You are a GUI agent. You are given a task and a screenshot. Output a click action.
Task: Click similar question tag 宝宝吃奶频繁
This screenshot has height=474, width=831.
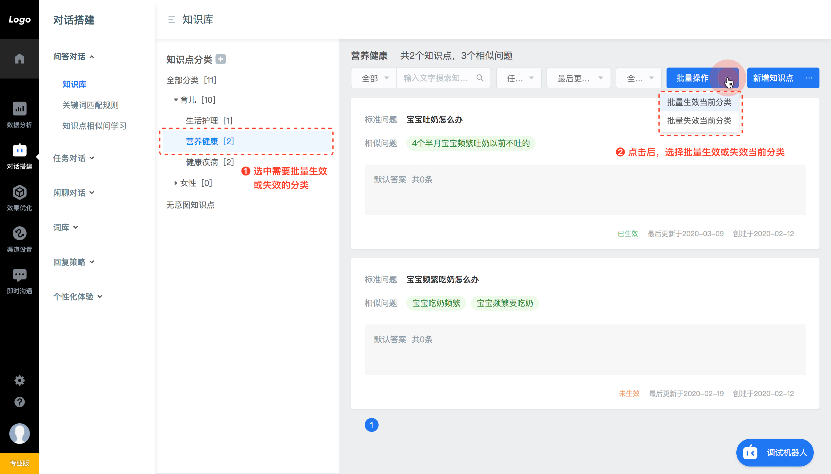click(x=436, y=303)
